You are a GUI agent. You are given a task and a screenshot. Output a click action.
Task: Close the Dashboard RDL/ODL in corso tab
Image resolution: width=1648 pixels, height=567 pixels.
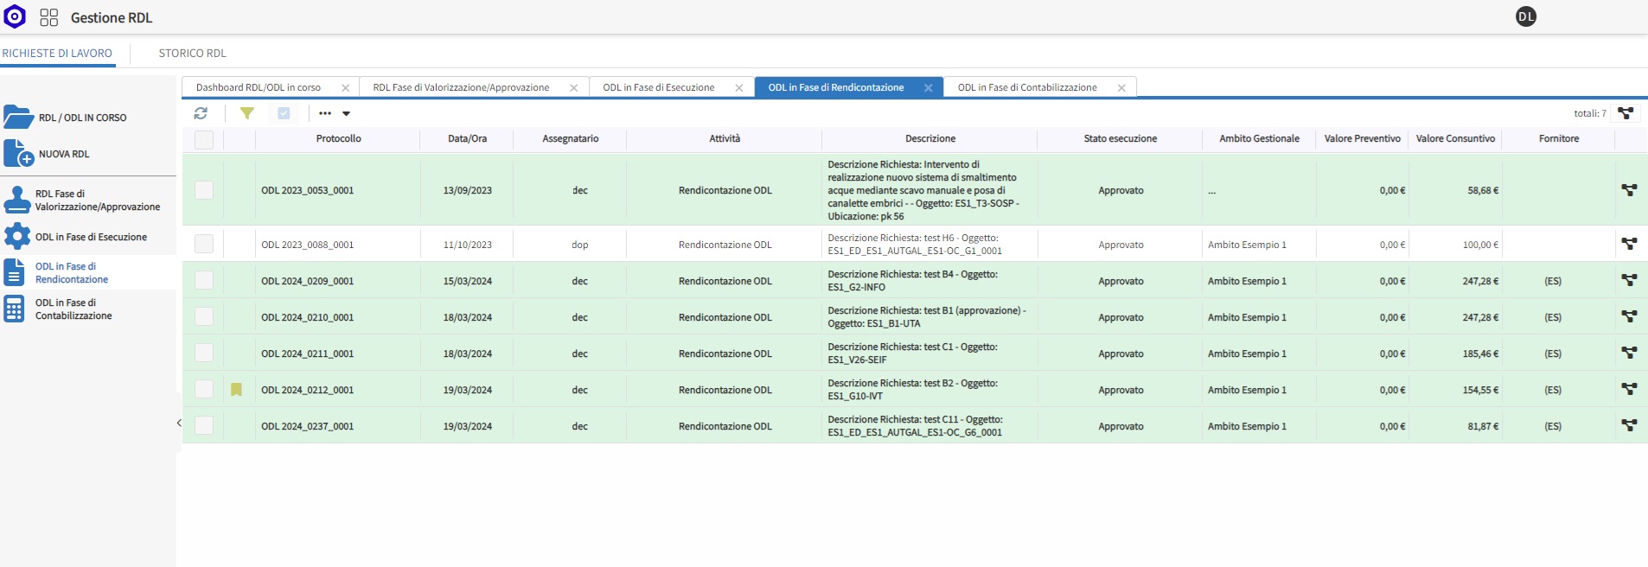tap(346, 88)
